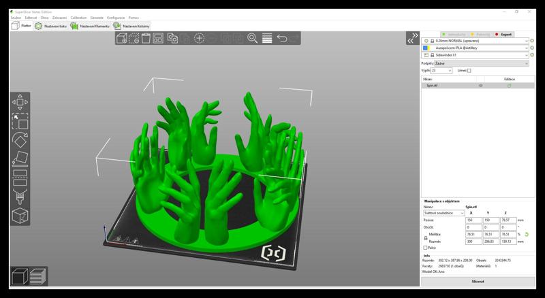Select the Spin.stl object row

coord(478,86)
